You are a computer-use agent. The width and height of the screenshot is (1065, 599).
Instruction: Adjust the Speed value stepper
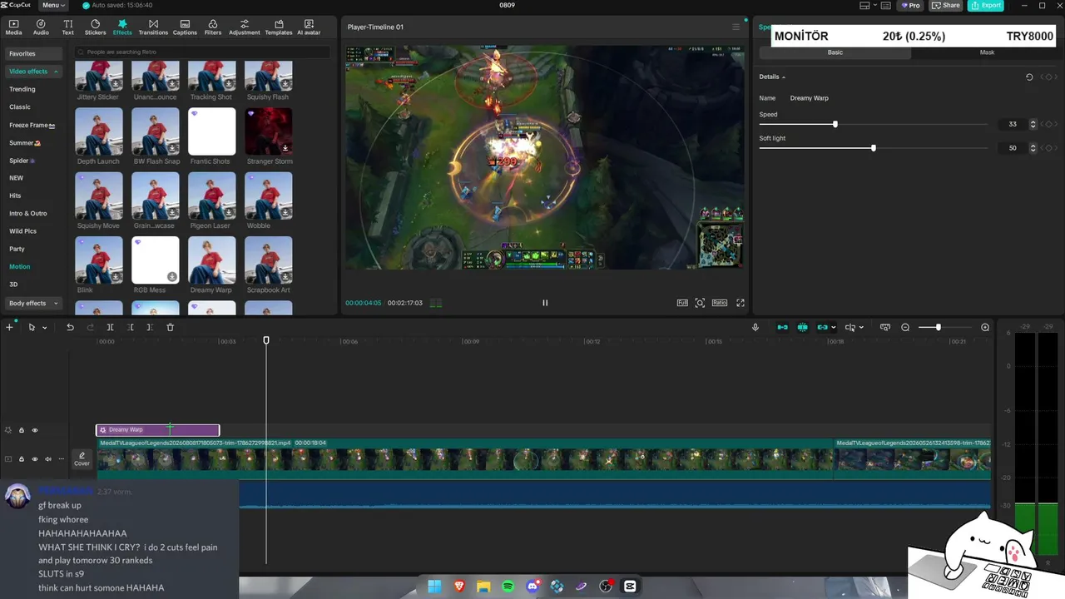(x=1033, y=124)
